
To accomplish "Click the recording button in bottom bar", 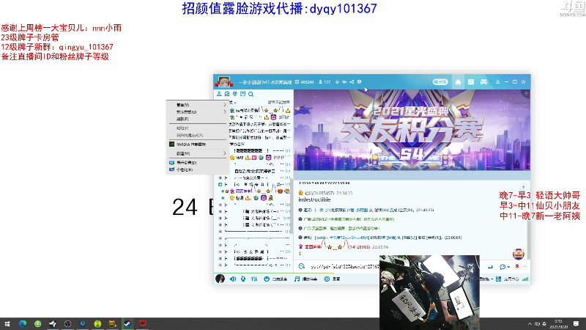I will tap(332, 279).
